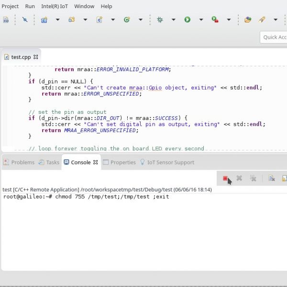Click the external tools run icon
Viewport: 287px width, 287px height.
[x=215, y=20]
